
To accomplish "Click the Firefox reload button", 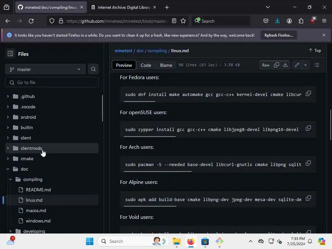I will [x=31, y=21].
